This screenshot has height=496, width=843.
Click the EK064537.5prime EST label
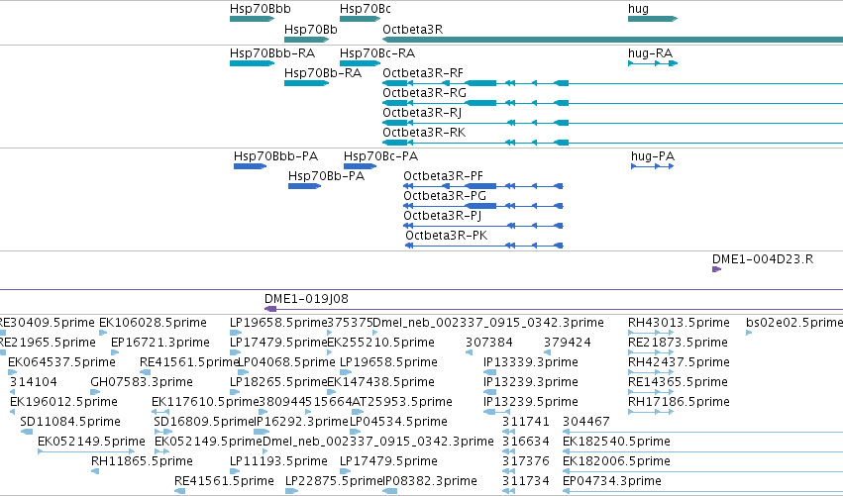(61, 362)
